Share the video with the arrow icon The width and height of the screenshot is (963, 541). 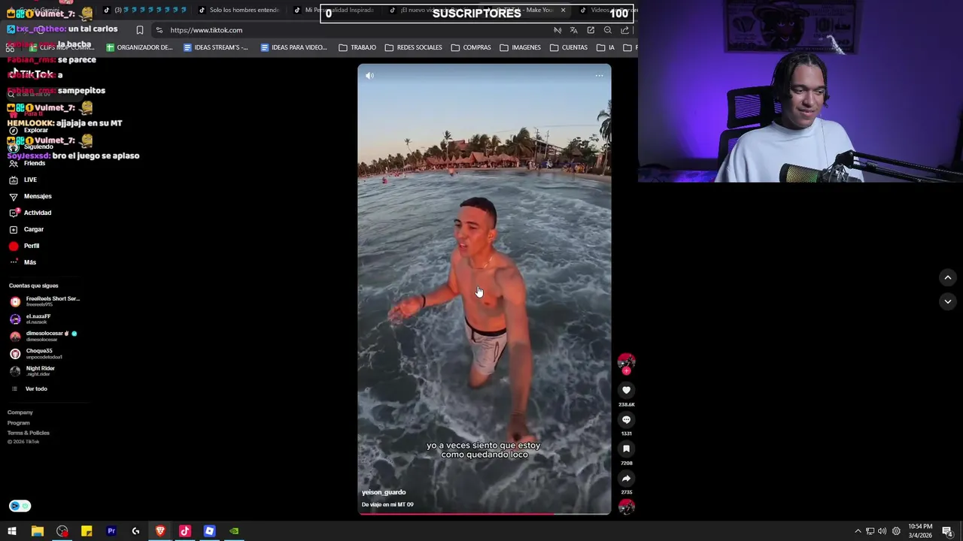click(626, 478)
